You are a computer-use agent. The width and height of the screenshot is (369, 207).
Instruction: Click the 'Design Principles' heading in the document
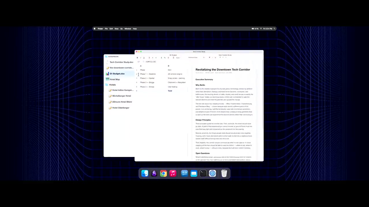[x=203, y=120]
